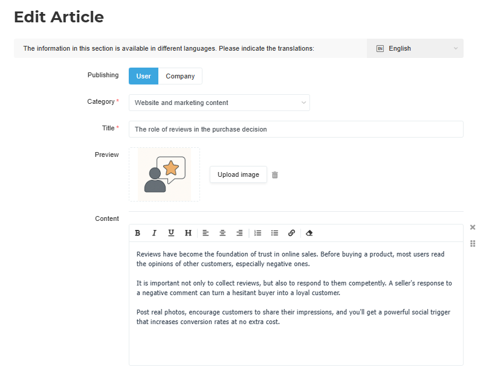This screenshot has height=376, width=495.
Task: Insert a bulleted list
Action: pos(274,233)
